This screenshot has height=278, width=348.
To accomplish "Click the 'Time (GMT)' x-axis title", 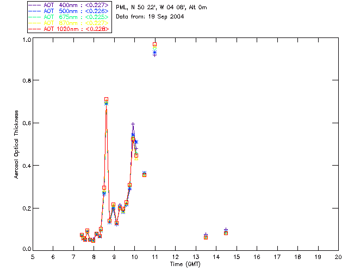I will point(185,264).
